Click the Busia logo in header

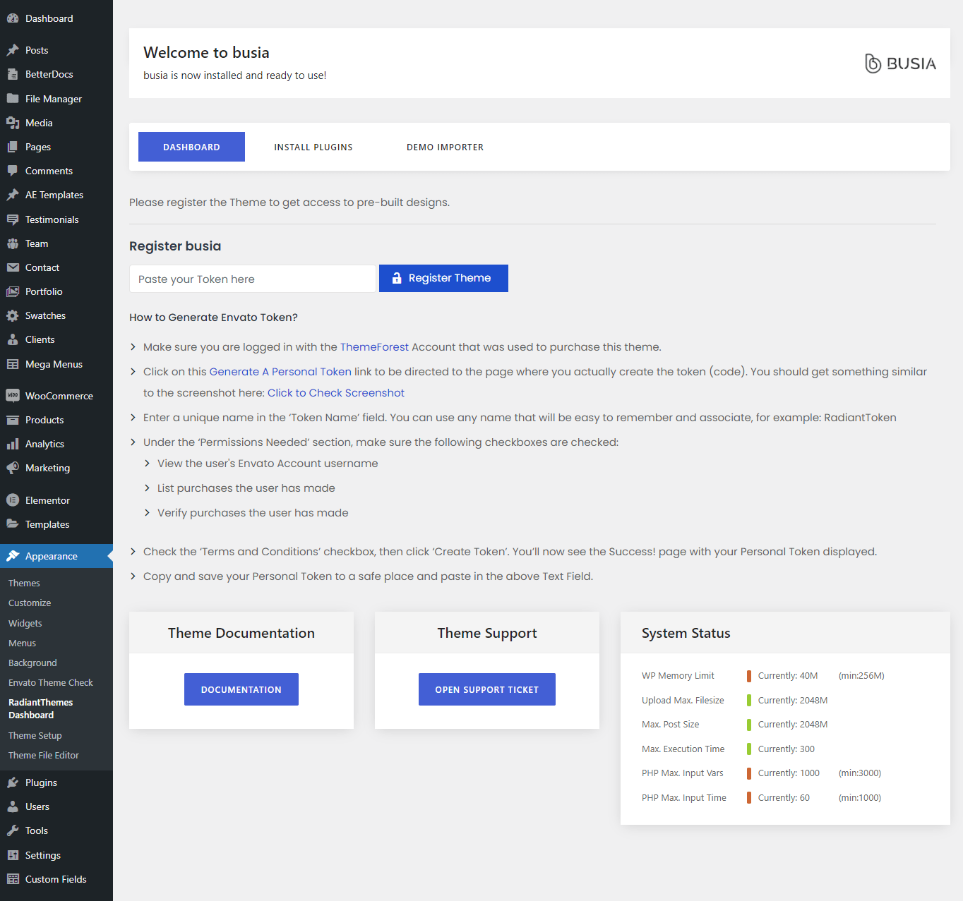click(900, 64)
